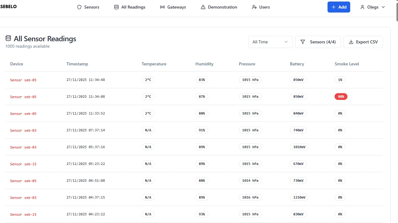This screenshot has width=398, height=223.
Task: Click the Smoke Level column header
Action: click(x=347, y=64)
